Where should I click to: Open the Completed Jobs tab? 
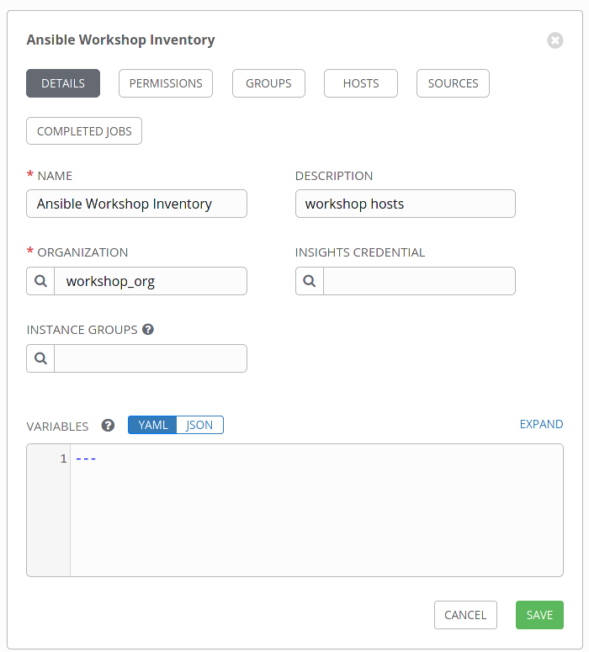(84, 131)
